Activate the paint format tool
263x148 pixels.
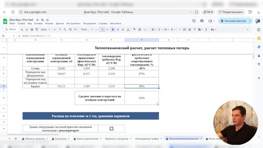37,30
